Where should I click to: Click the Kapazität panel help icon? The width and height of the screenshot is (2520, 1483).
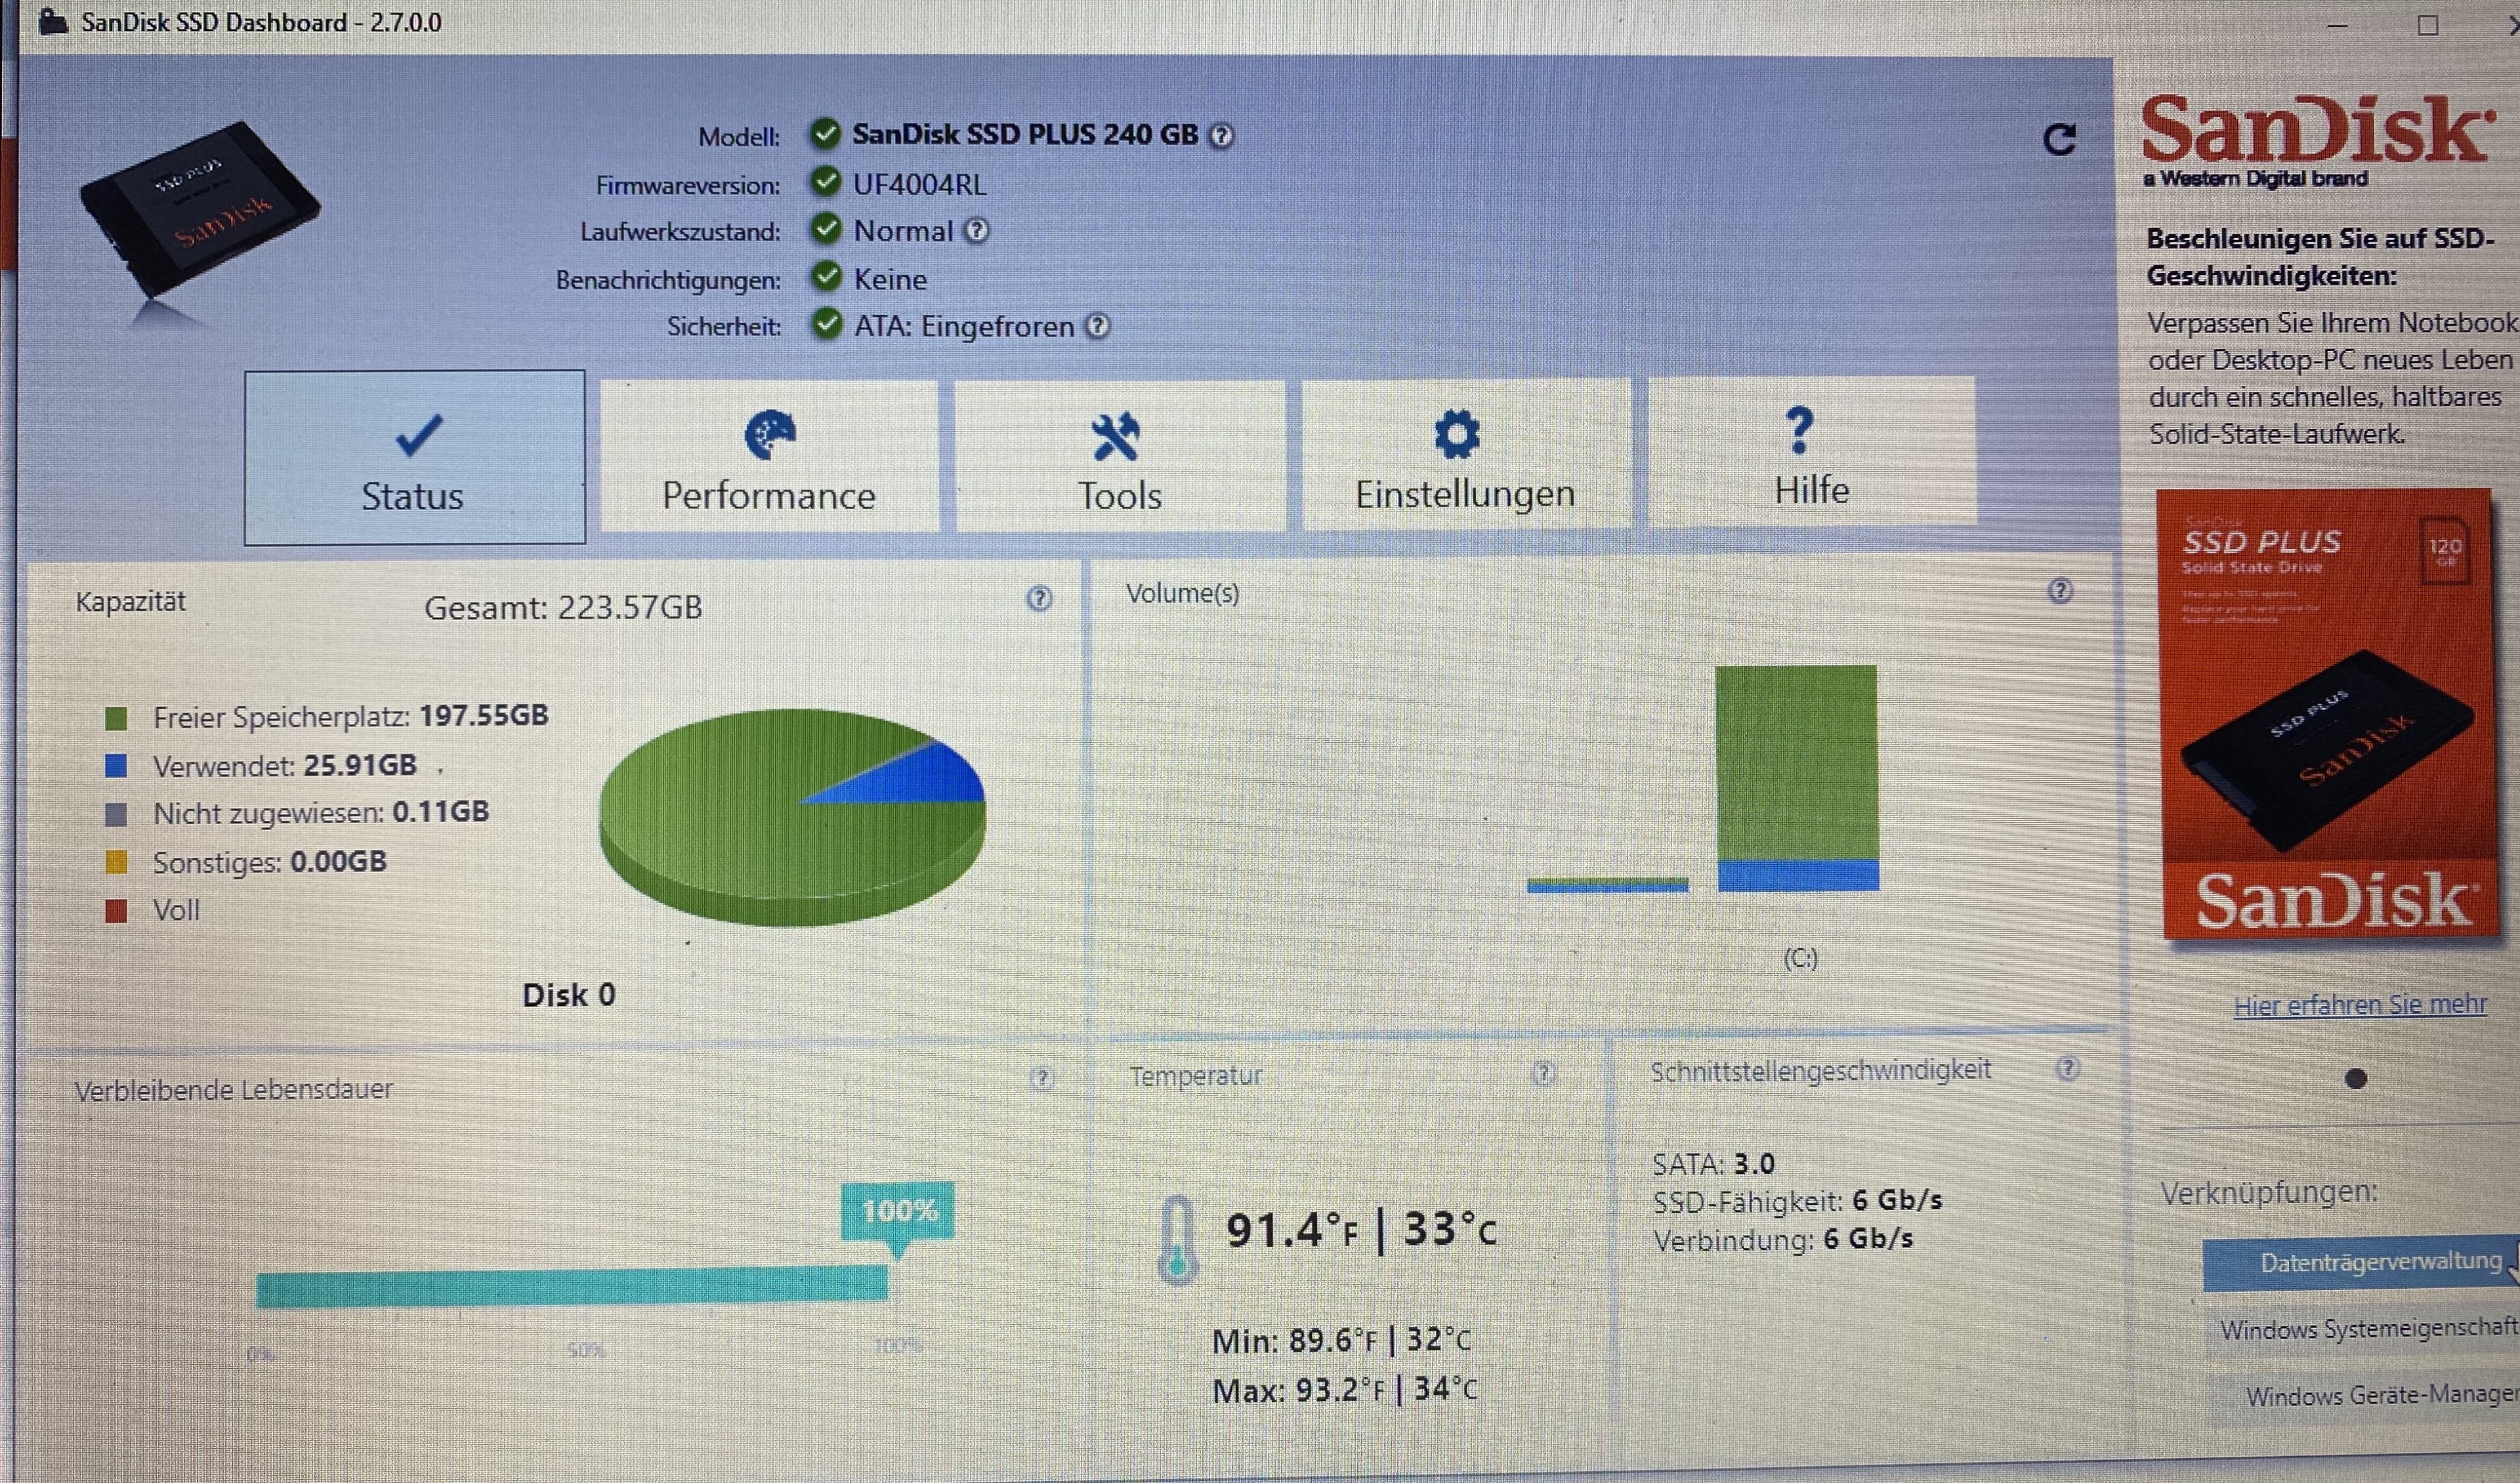(x=1039, y=598)
